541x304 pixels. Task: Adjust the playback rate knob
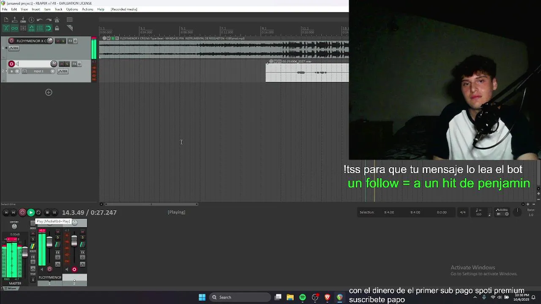coord(517,212)
